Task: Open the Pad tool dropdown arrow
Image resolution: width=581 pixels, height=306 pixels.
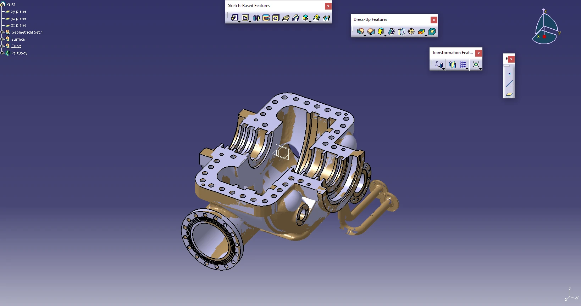Action: coord(239,22)
